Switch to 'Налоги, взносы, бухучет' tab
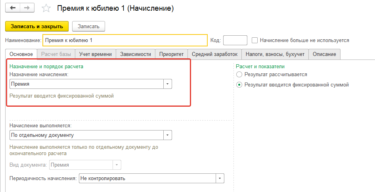Screen dimensions: 375x192 point(275,54)
